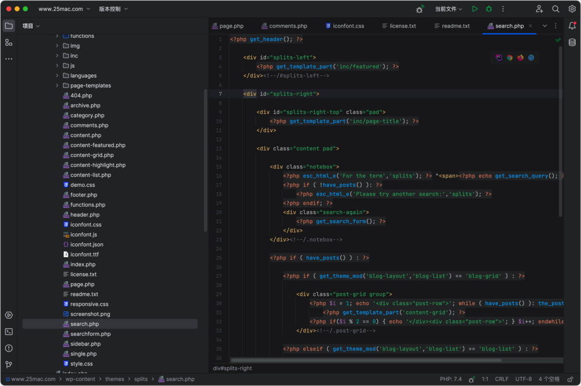Viewport: 581px width, 386px height.
Task: Switch to license.txt editor tab
Action: (399, 26)
